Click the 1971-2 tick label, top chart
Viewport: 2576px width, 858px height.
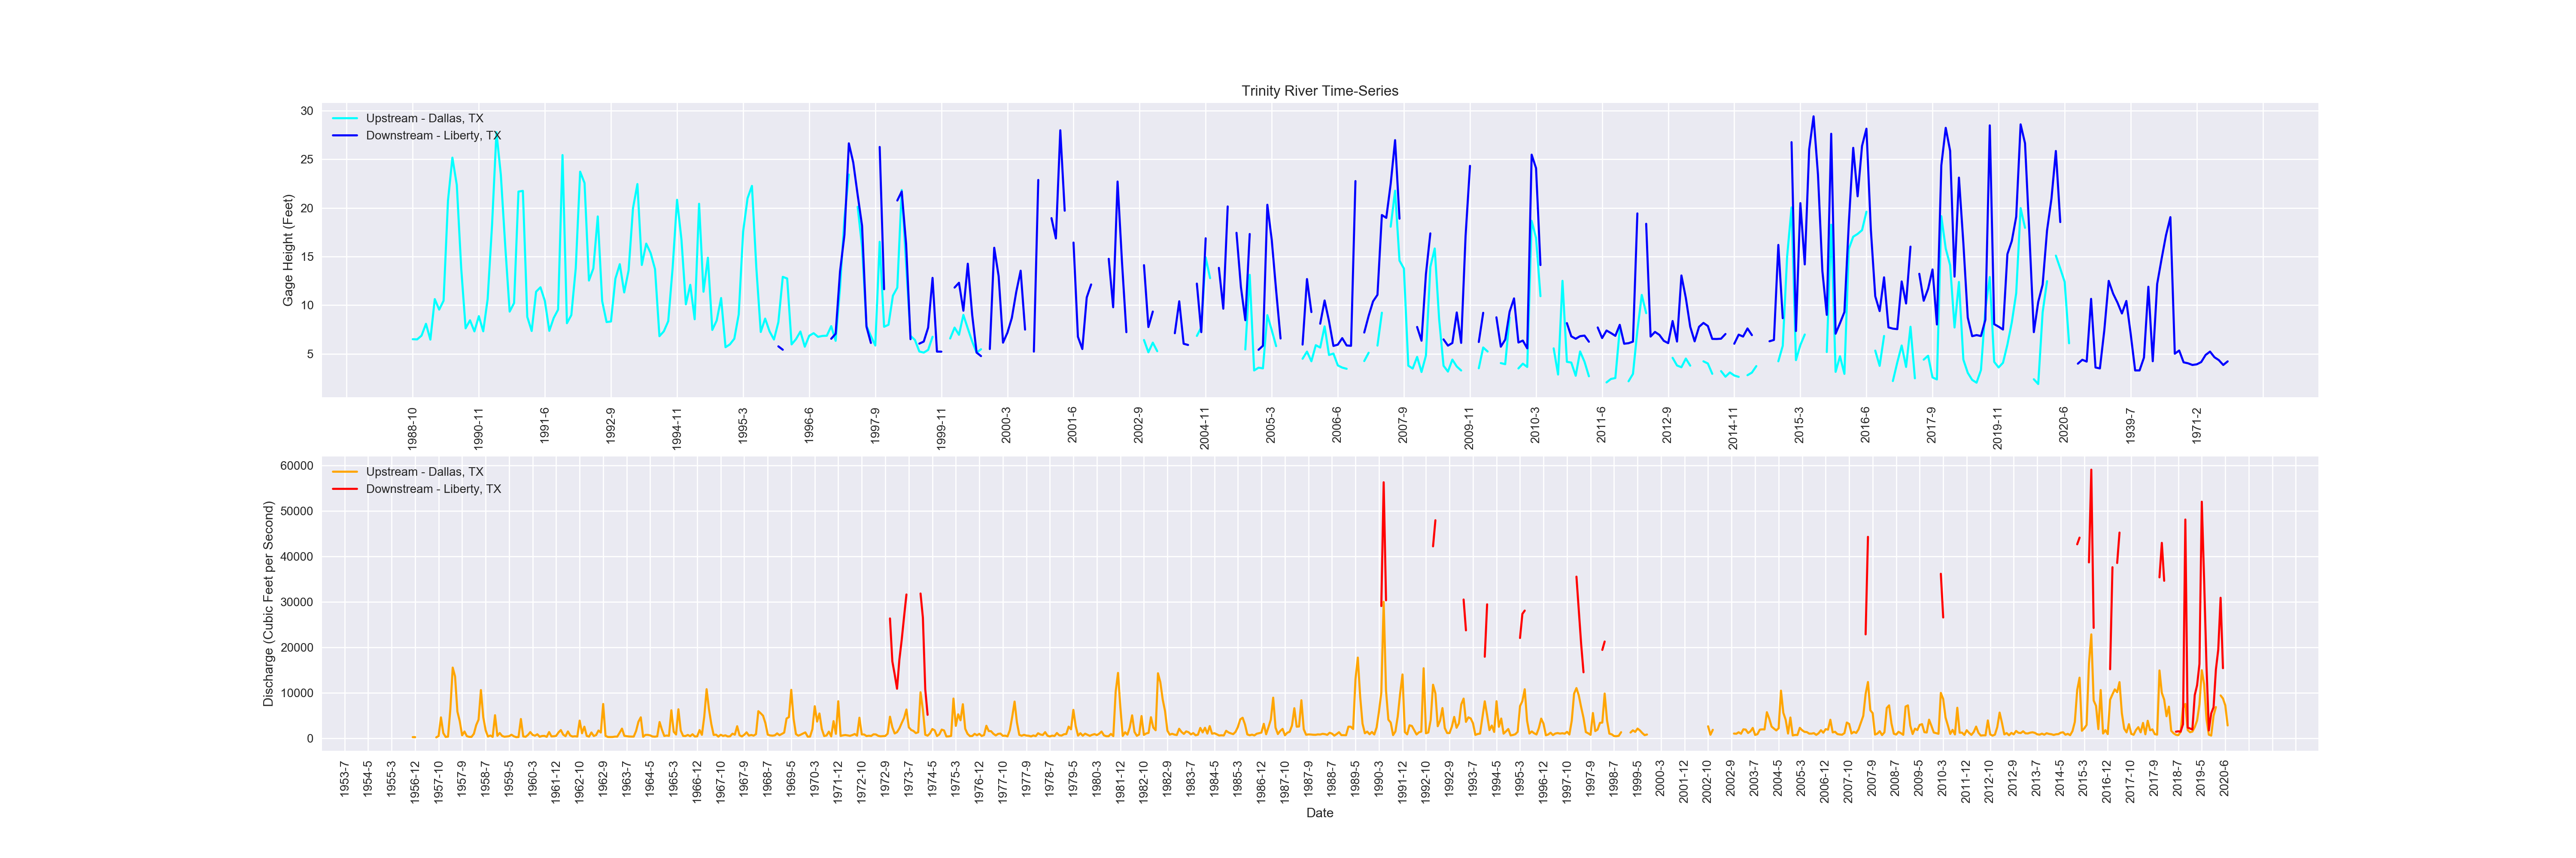pyautogui.click(x=2197, y=425)
